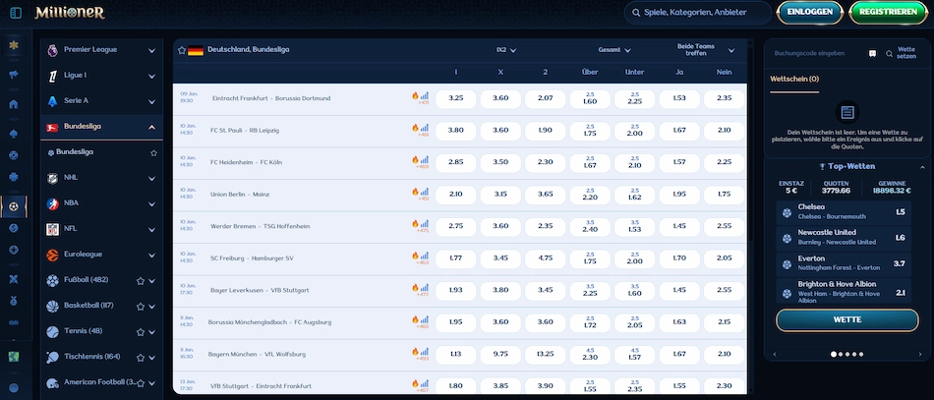Open the 1X2 market dropdown
The height and width of the screenshot is (400, 934).
[506, 50]
